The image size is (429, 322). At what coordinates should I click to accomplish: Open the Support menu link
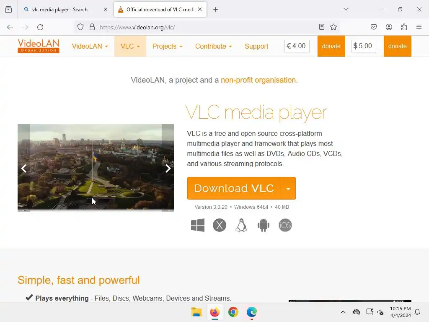point(256,46)
